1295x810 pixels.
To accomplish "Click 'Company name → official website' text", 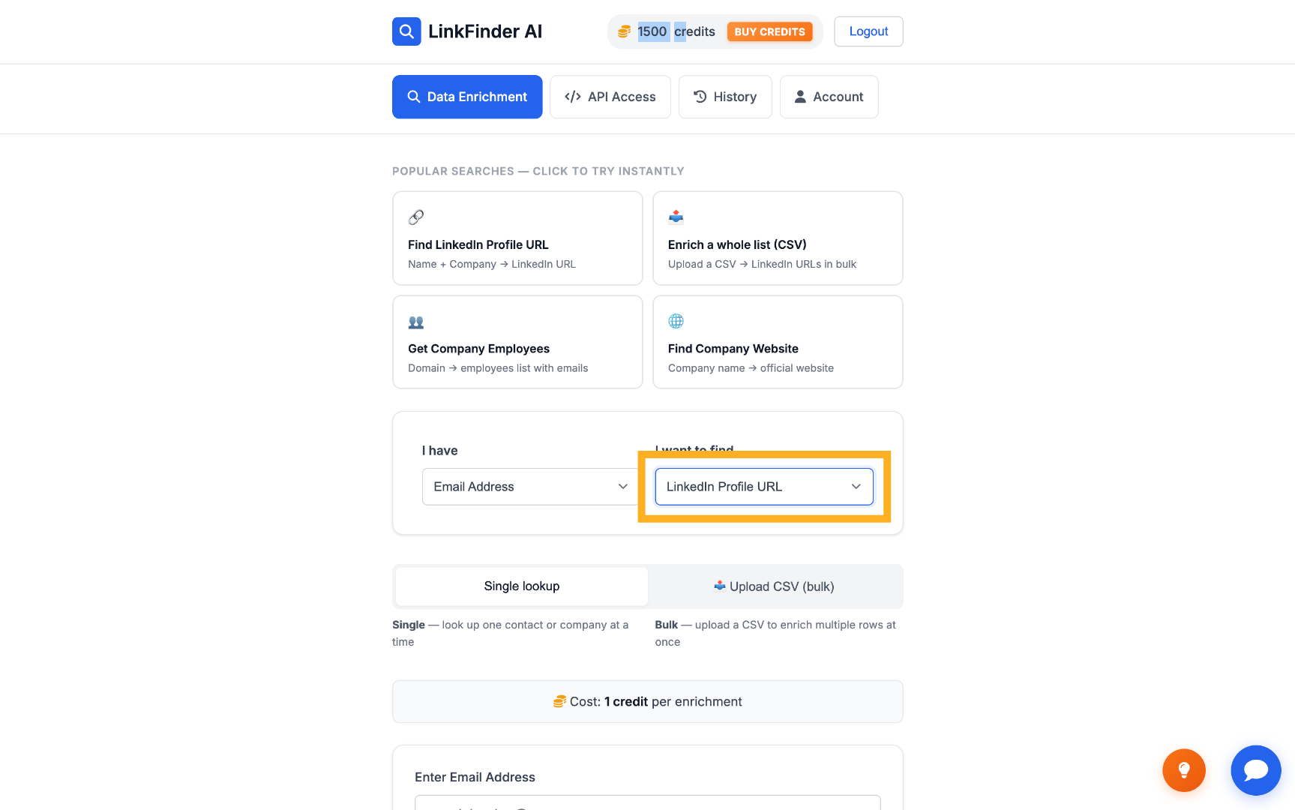I will tap(751, 368).
